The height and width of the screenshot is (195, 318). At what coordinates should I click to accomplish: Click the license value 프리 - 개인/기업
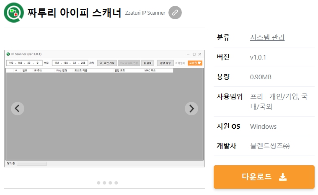pos(279,101)
